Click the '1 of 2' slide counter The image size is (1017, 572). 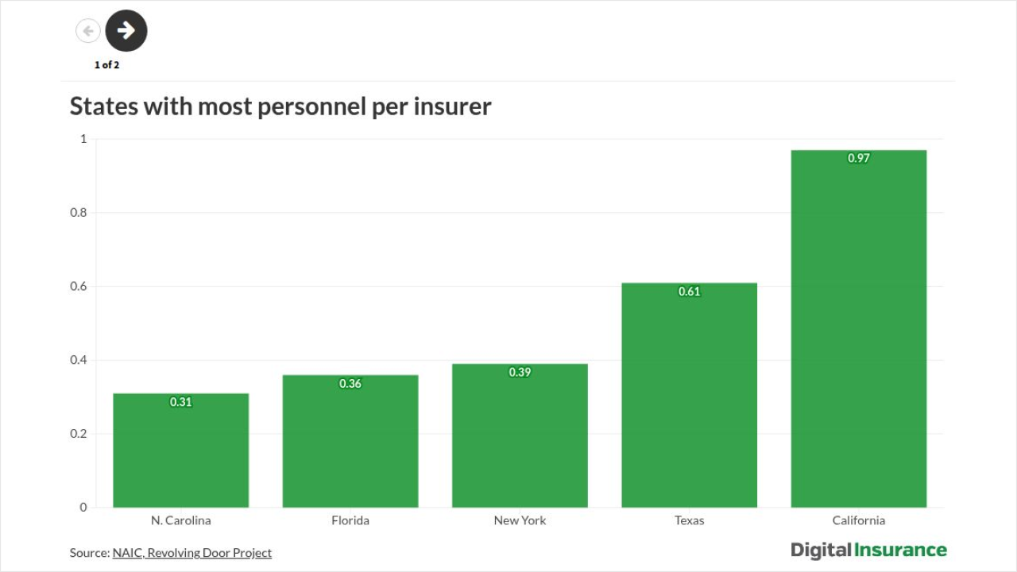(106, 65)
